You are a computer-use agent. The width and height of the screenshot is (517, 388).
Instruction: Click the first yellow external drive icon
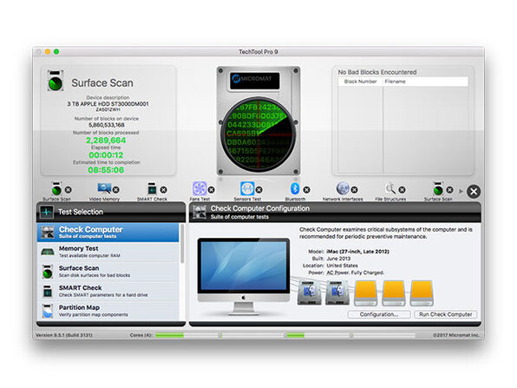point(365,293)
